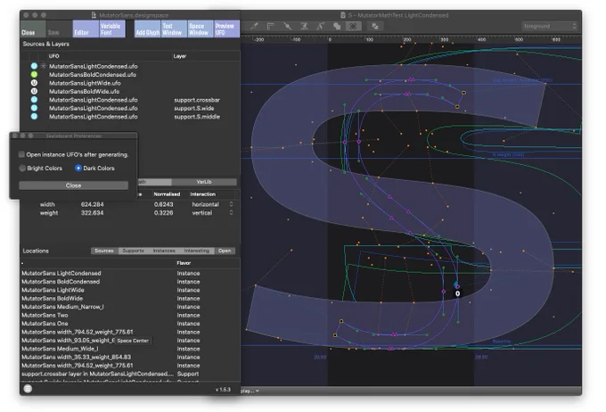606x412 pixels.
Task: Click the Normalised column header
Action: pos(167,194)
